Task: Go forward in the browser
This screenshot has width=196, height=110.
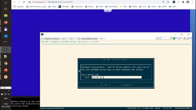Action: [19, 2]
